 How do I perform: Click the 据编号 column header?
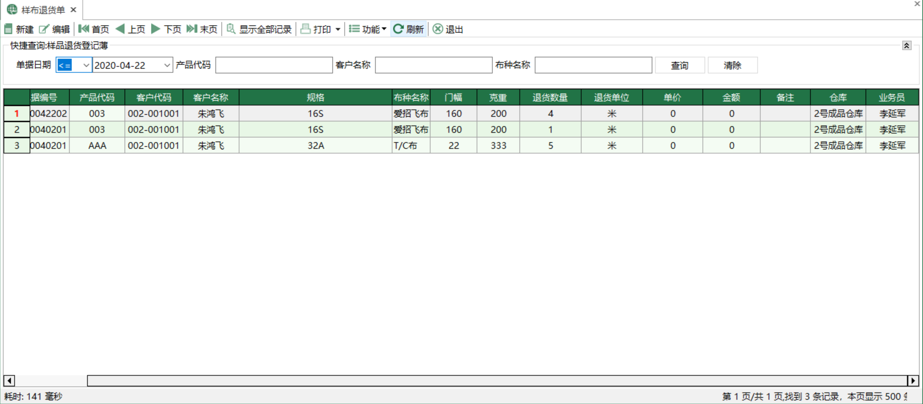(49, 97)
